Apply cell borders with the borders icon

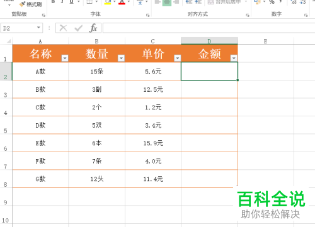click(x=89, y=2)
